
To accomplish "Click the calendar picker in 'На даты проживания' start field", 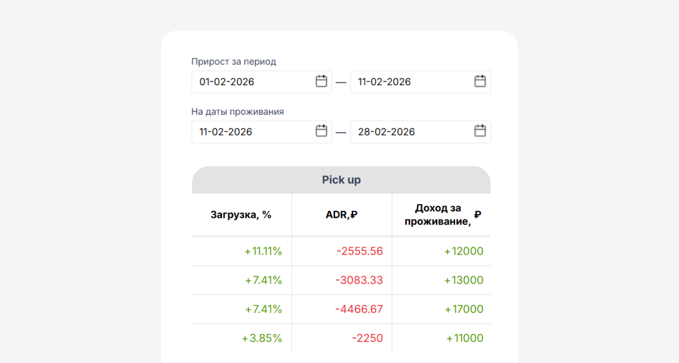I will pyautogui.click(x=321, y=132).
